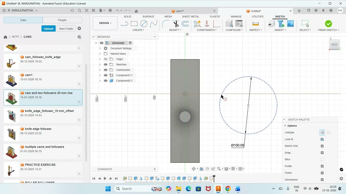Click the Home view icon
Image resolution: width=346 pixels, height=194 pixels.
click(x=136, y=11)
